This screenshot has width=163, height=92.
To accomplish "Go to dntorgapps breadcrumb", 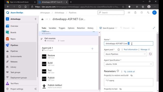I will click(x=45, y=13).
